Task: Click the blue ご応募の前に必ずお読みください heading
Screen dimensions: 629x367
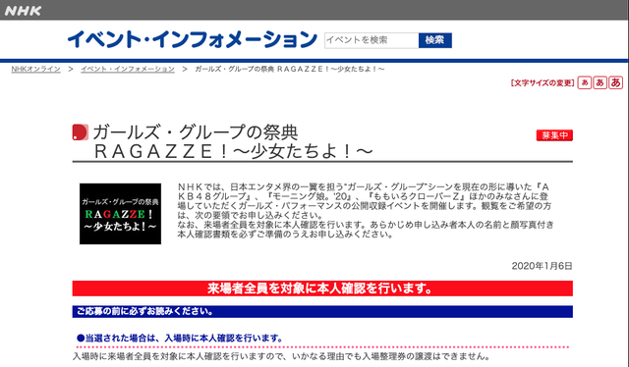Action: 322,312
